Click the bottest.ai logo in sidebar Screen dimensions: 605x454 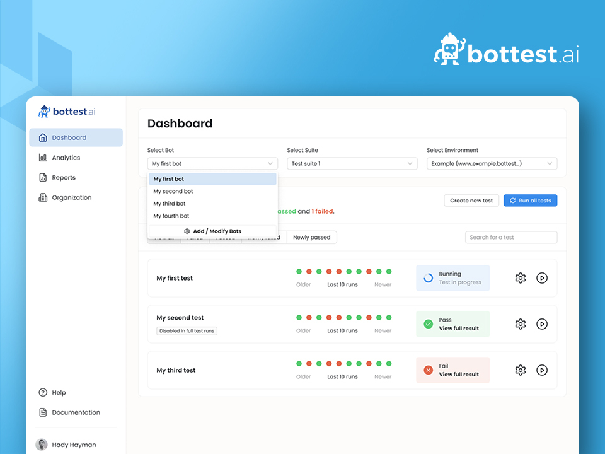click(67, 112)
